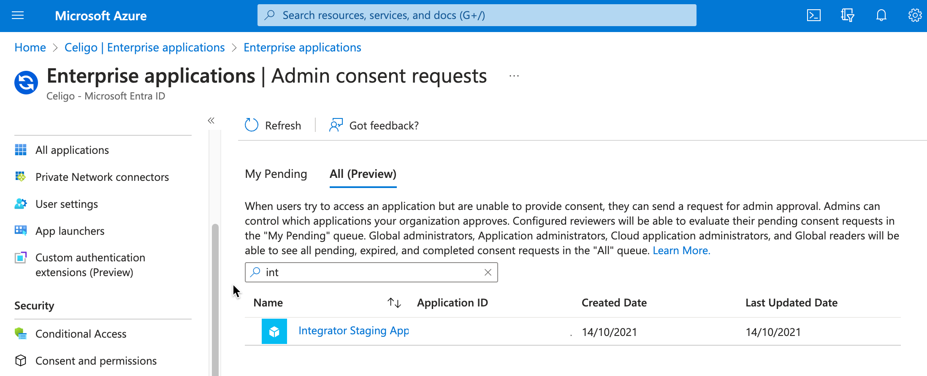Open the portal hamburger menu
Screen dimensions: 927x376
point(18,16)
